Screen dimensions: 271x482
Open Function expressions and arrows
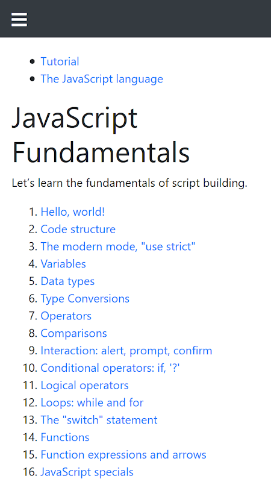click(x=123, y=455)
